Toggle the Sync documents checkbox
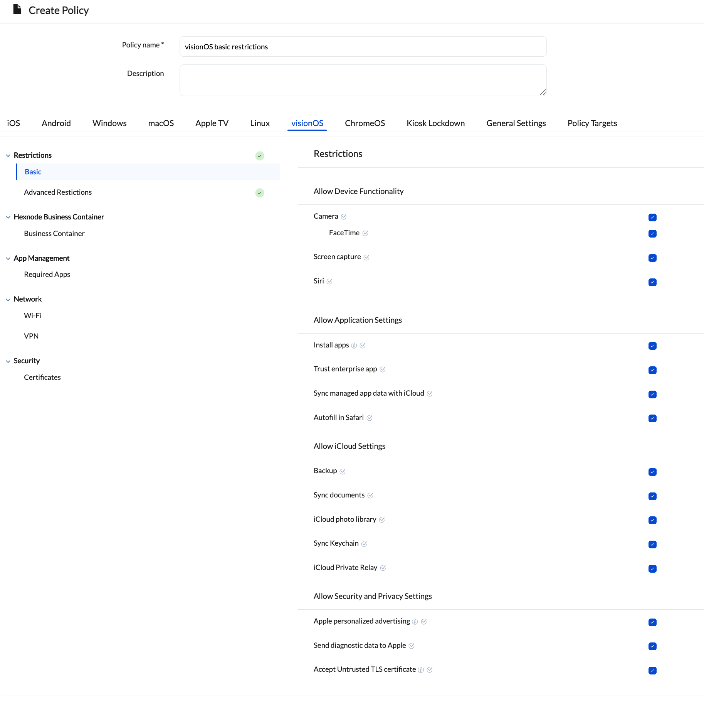The width and height of the screenshot is (704, 703). tap(652, 496)
